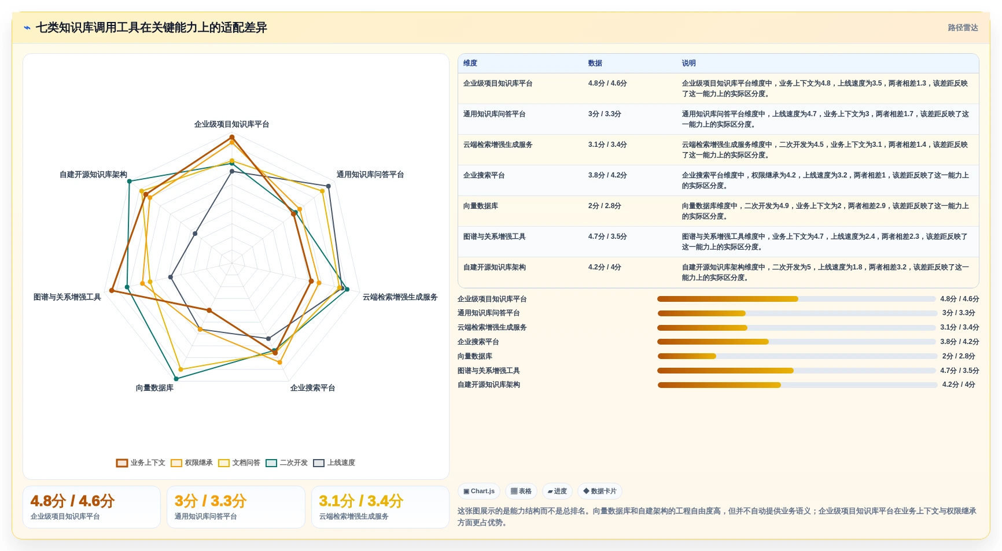Click the 数据卡片 tag chip
Image resolution: width=1002 pixels, height=551 pixels.
pos(600,491)
